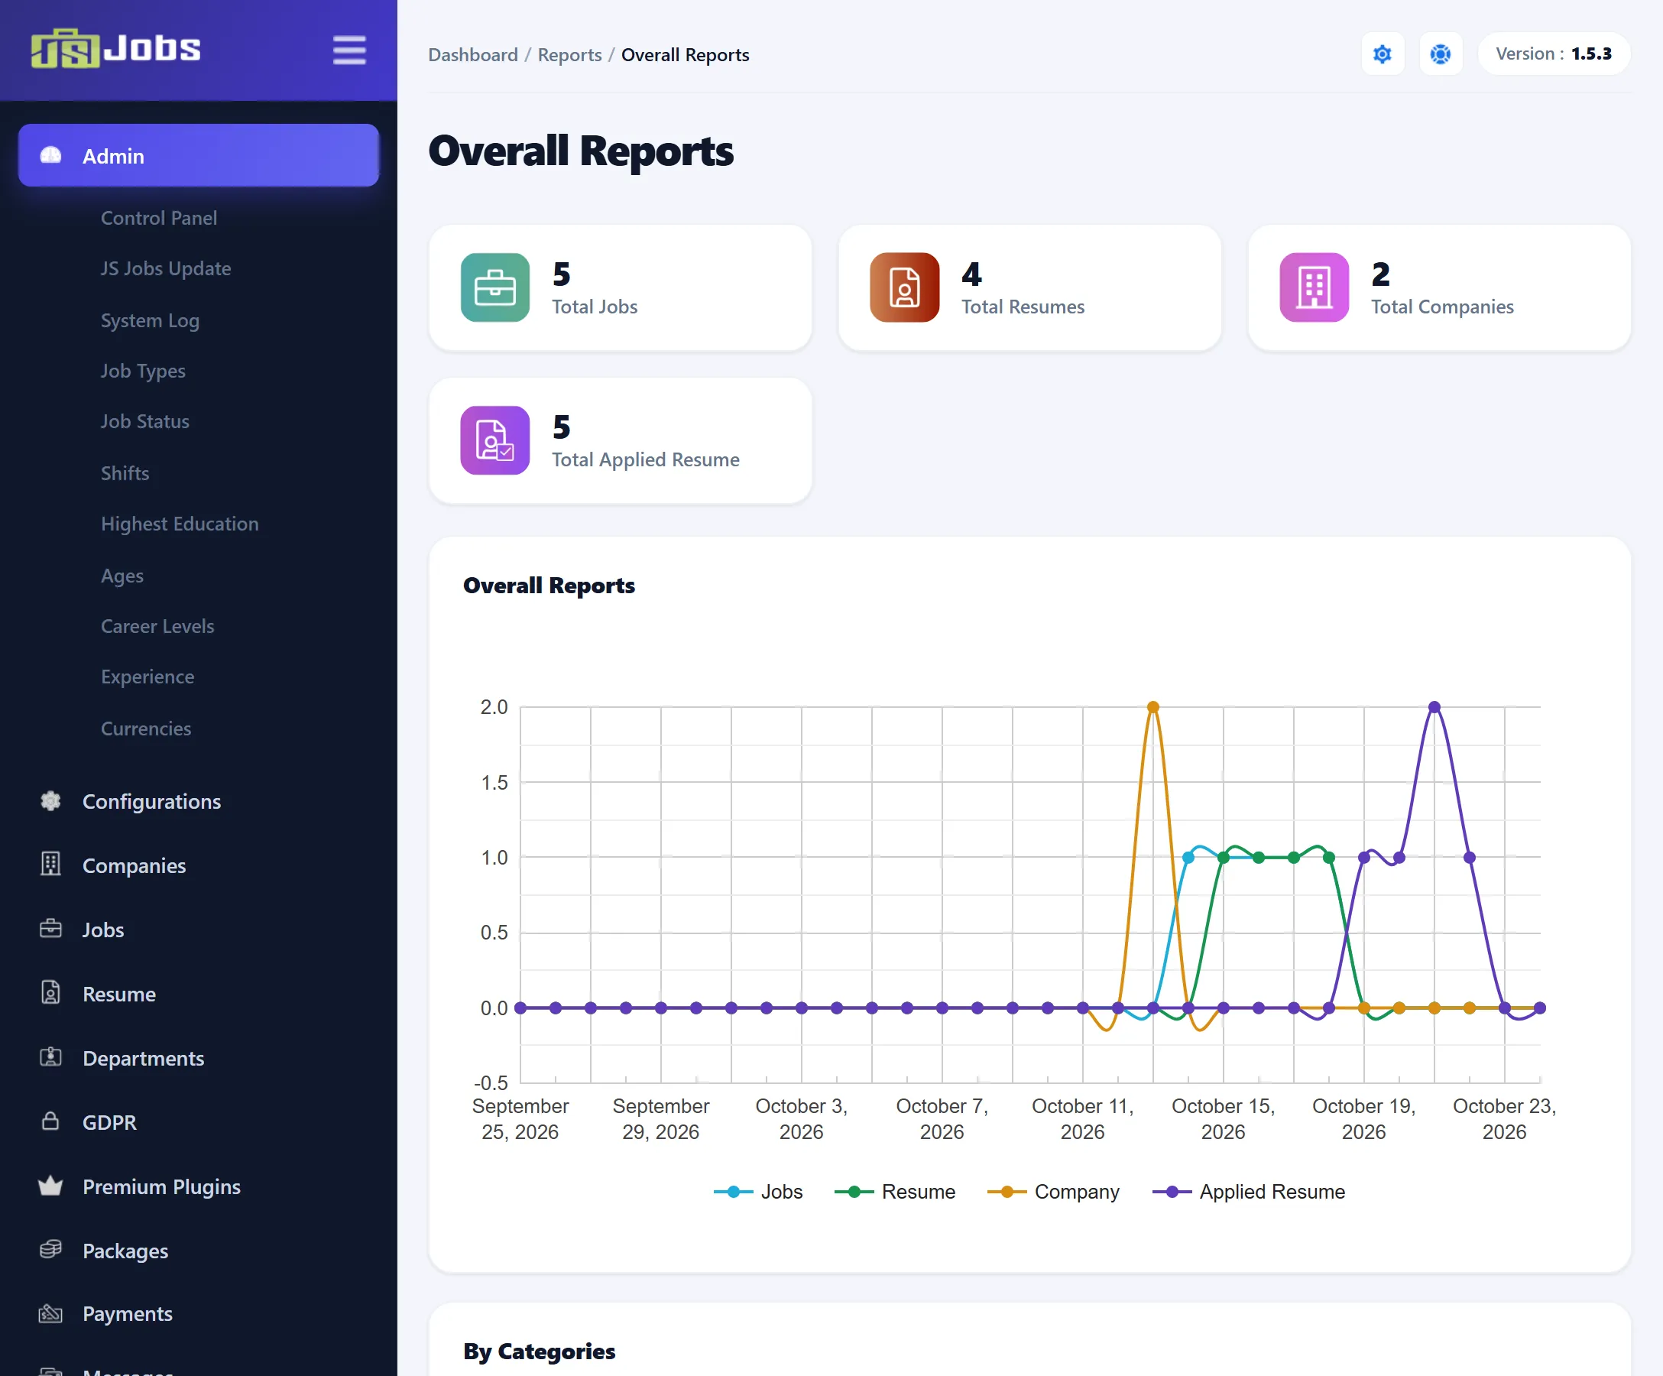Open the help lifebuoy icon in header
Viewport: 1663px width, 1376px height.
point(1440,54)
